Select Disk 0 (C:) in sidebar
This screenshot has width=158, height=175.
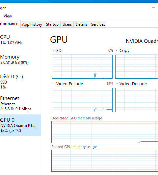[x=20, y=82]
